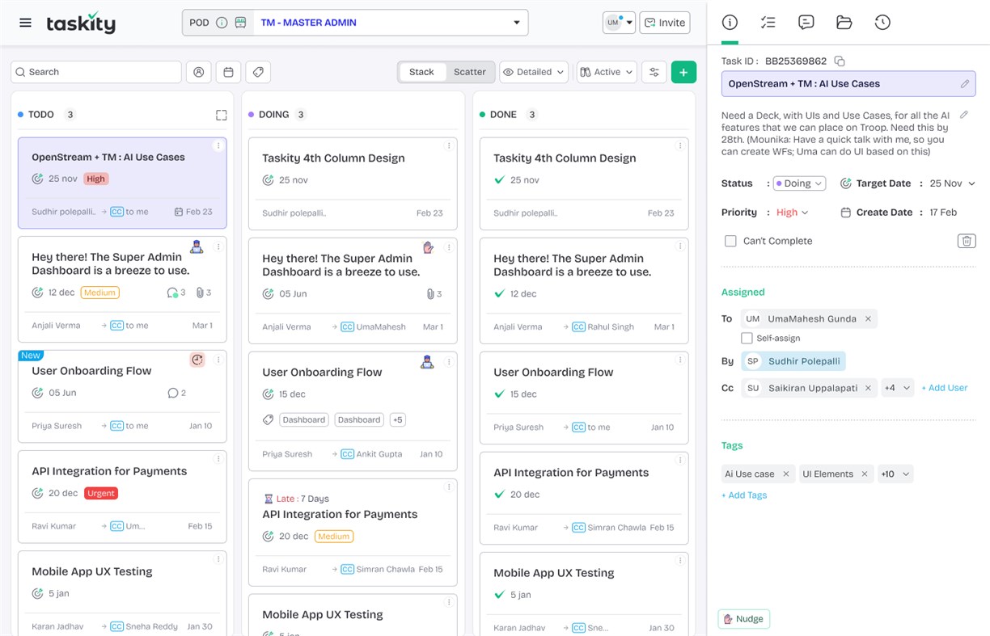Switch to task info tab
This screenshot has height=636, width=990.
[730, 23]
